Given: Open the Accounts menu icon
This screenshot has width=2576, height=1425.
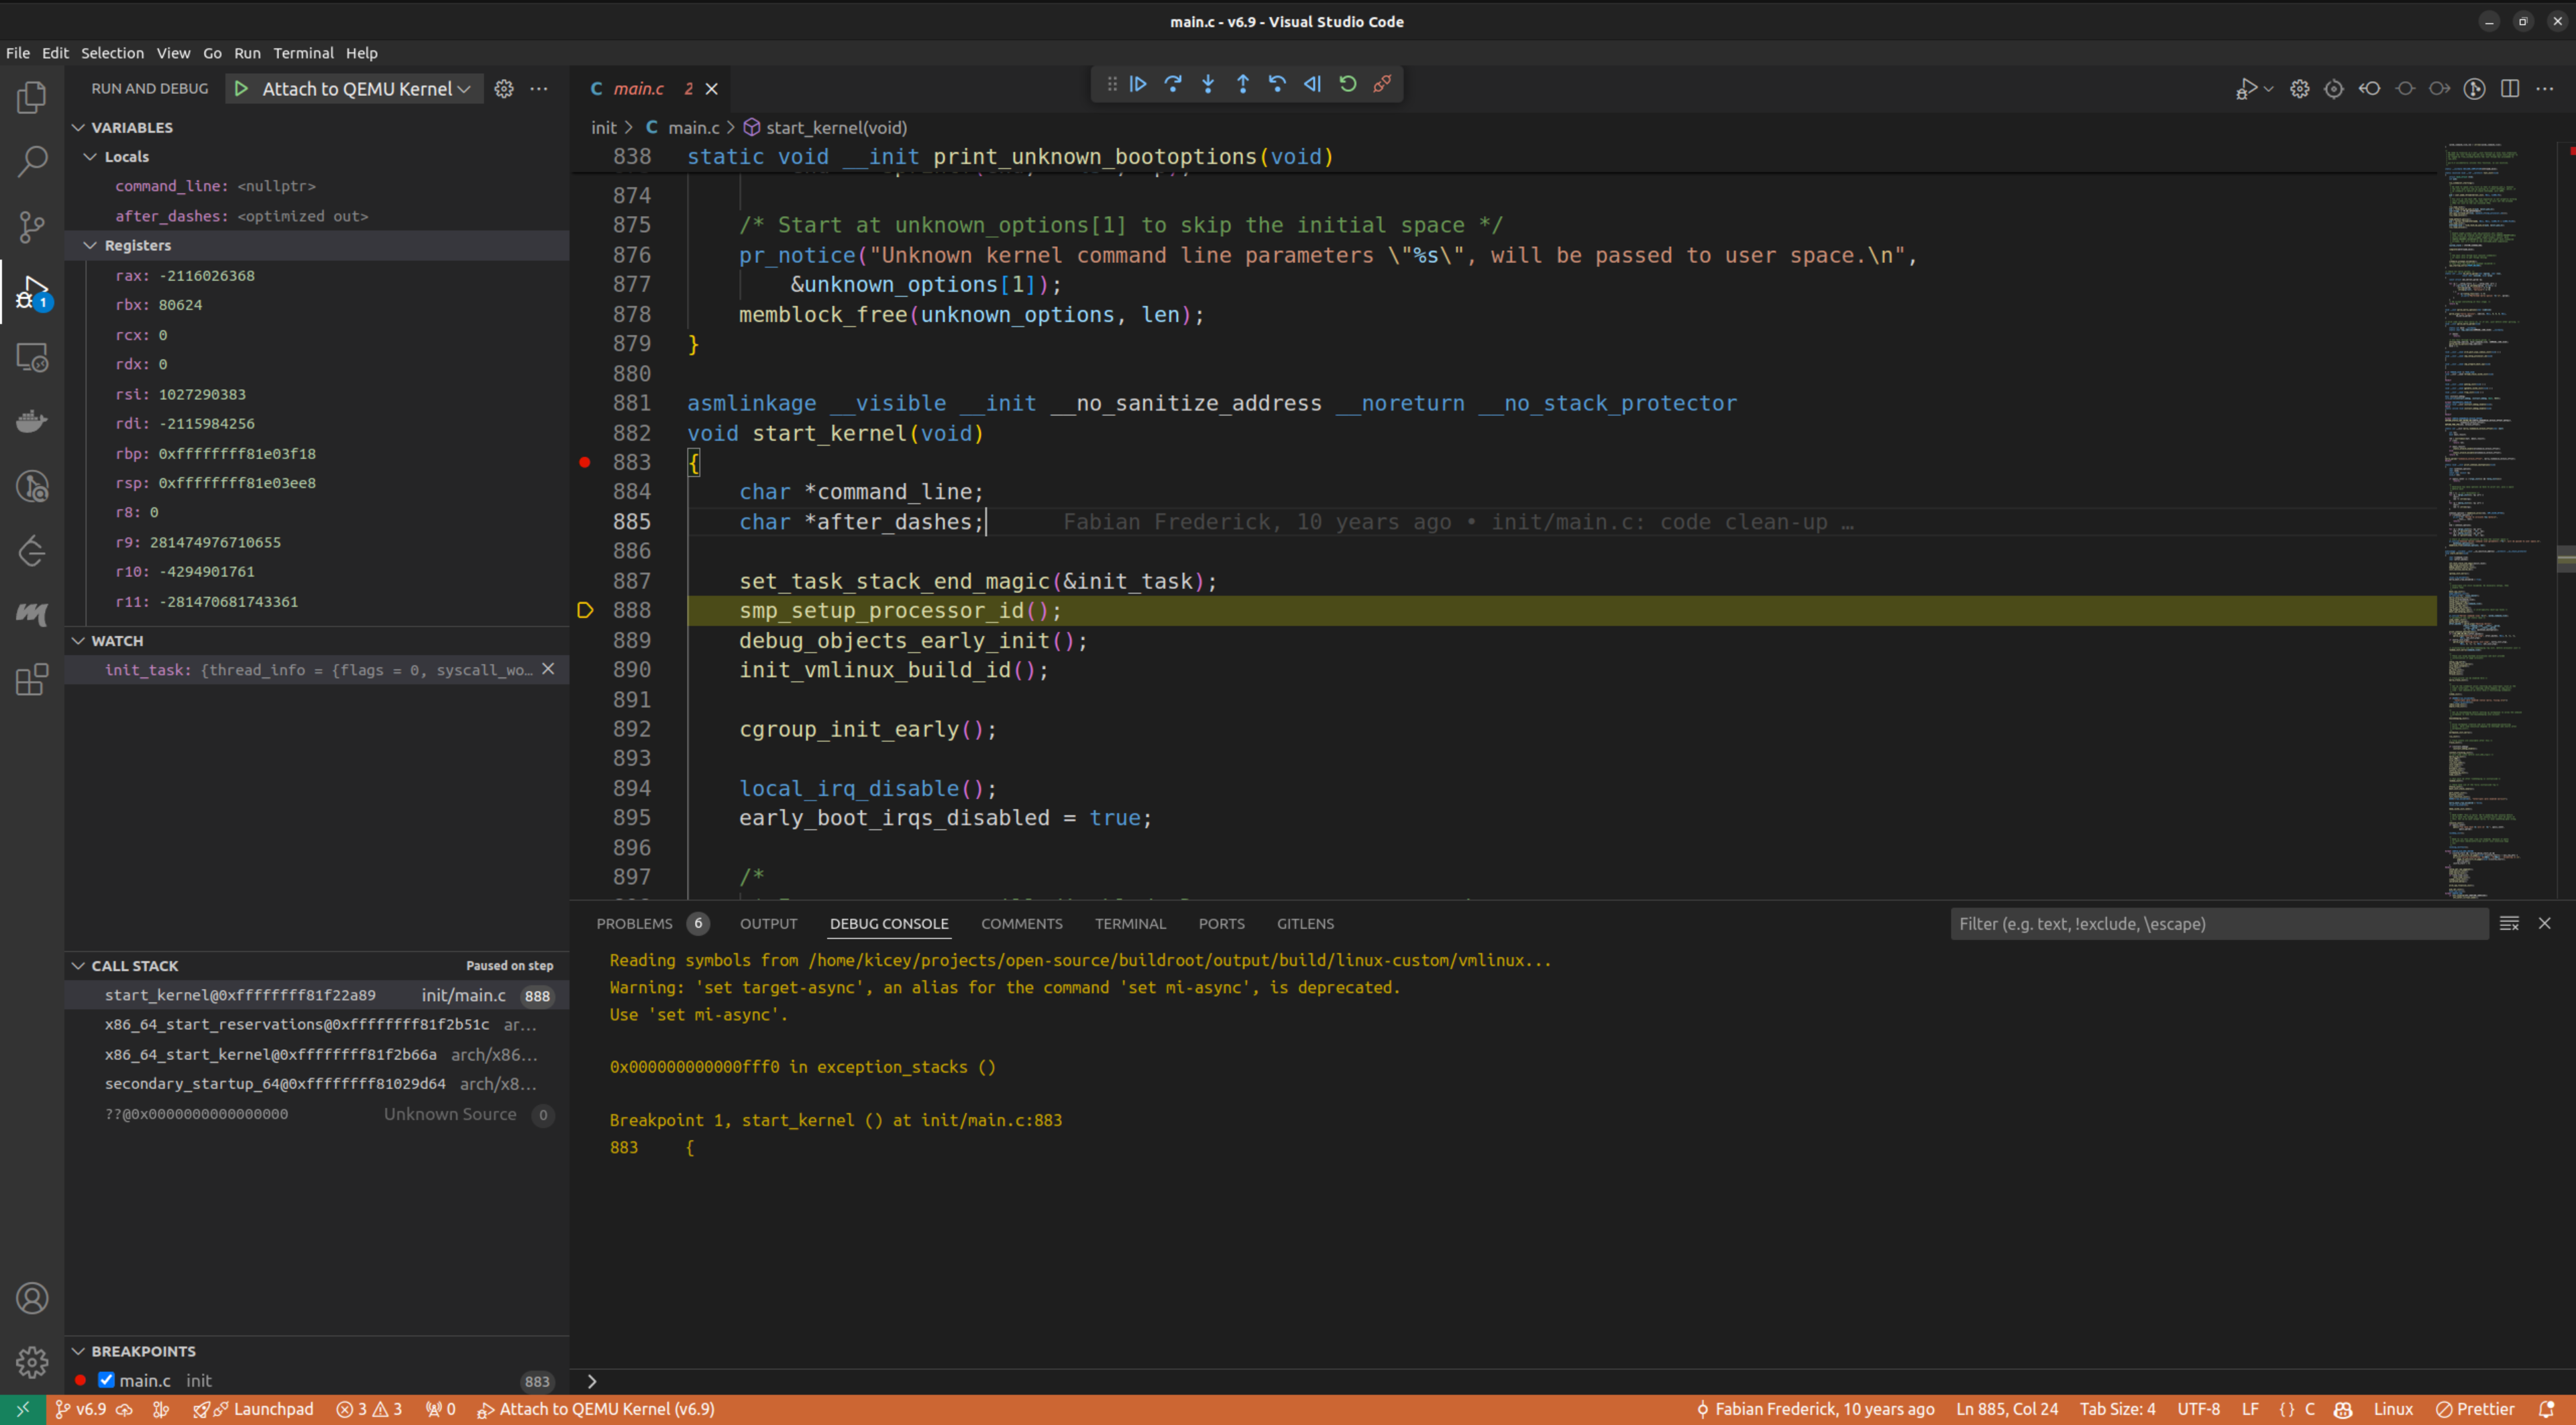Looking at the screenshot, I should pyautogui.click(x=32, y=1298).
